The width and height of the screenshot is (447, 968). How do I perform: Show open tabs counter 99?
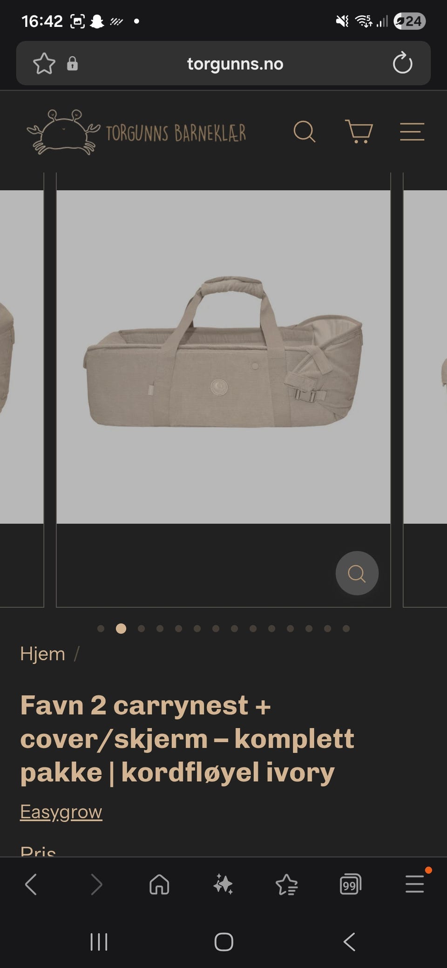(351, 884)
